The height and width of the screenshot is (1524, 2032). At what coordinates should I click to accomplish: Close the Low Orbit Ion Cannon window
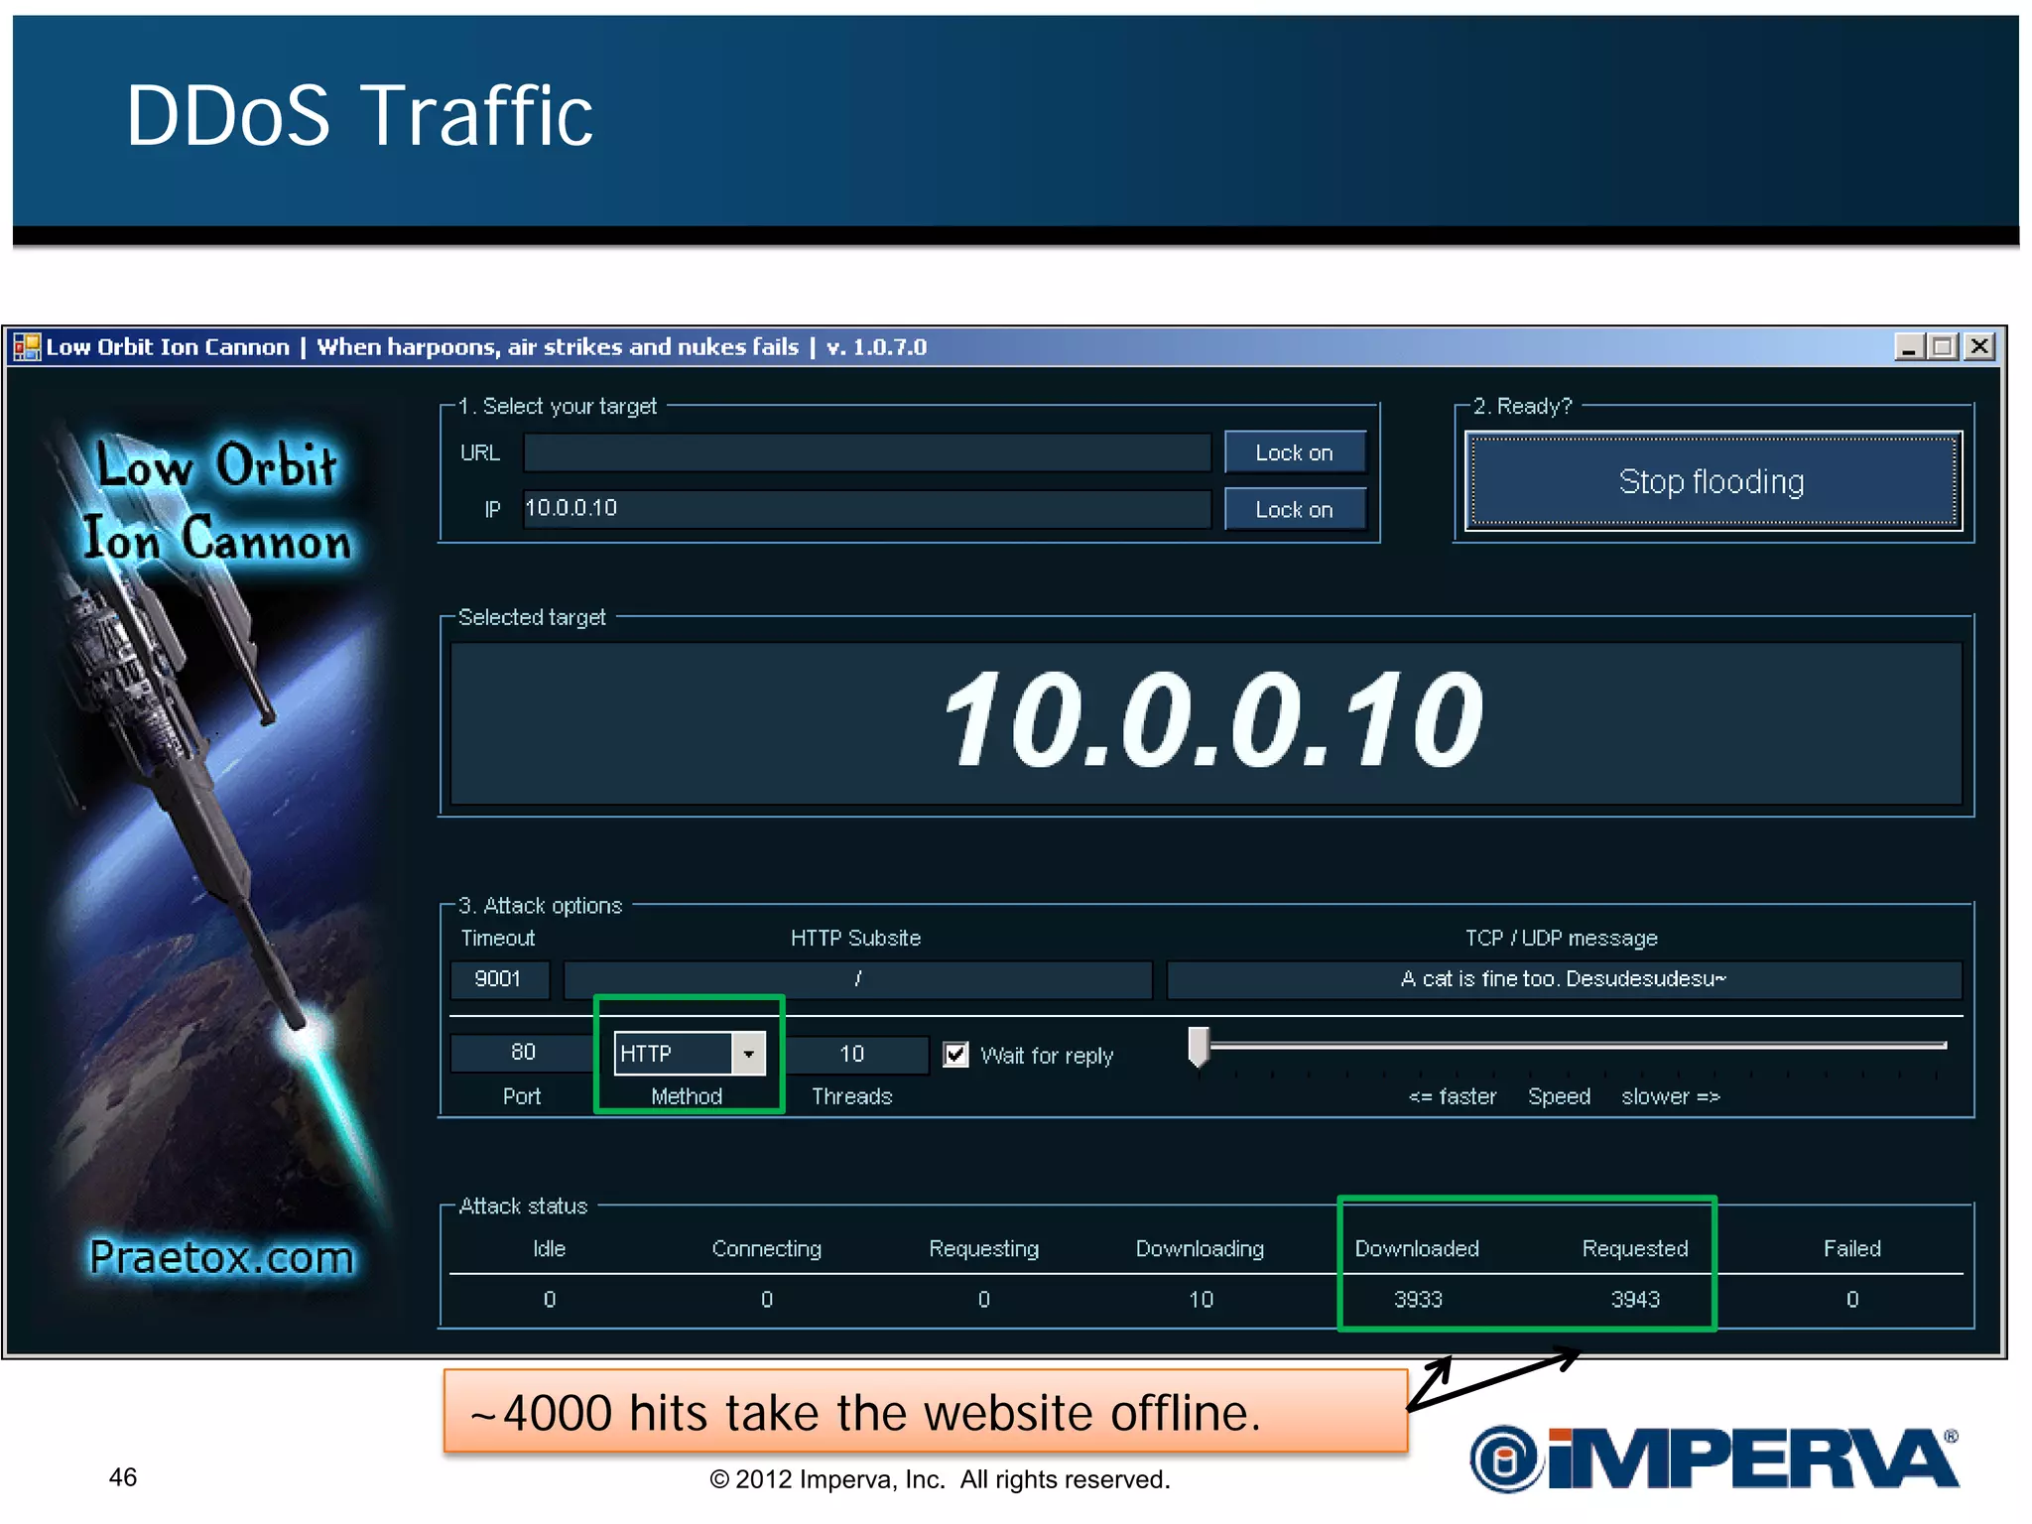(1979, 346)
